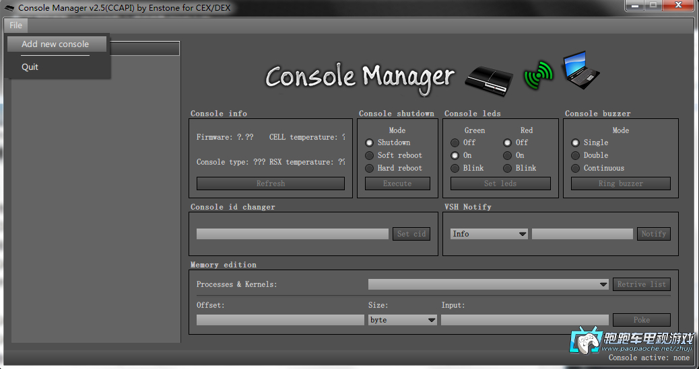Screen dimensions: 699x369
Task: Click the green wireless signal icon
Action: (x=538, y=76)
